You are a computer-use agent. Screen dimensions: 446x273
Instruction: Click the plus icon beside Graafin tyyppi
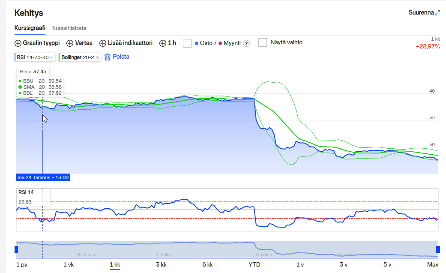click(x=18, y=43)
